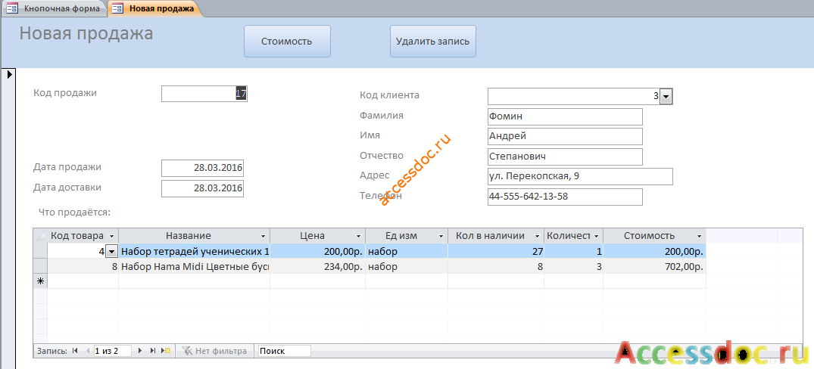Open Цена column header dropdown arrow
Viewport: 814px width, 369px height.
[359, 237]
